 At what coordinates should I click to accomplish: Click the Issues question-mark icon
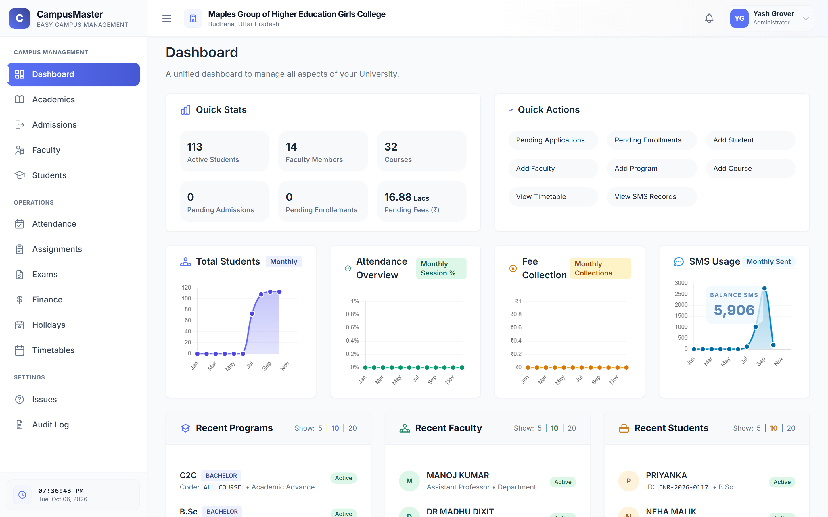tap(20, 399)
